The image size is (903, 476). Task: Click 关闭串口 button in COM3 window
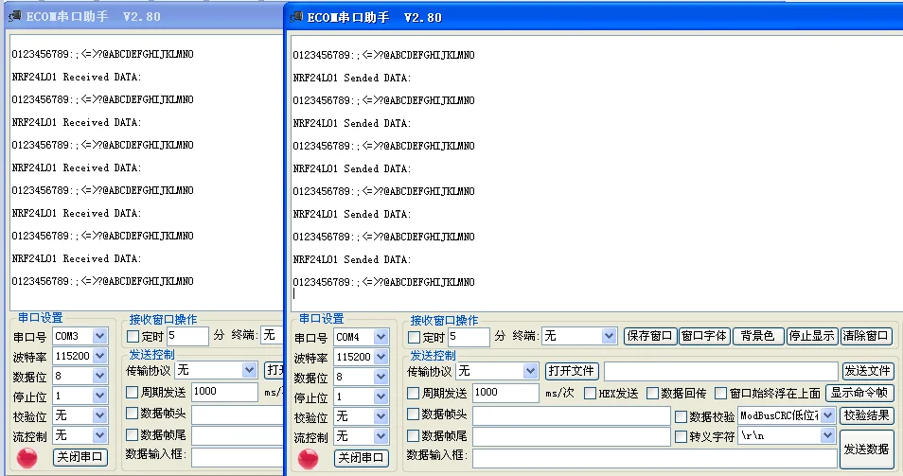tap(80, 457)
